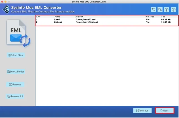Go back with Previous button

tap(142, 111)
